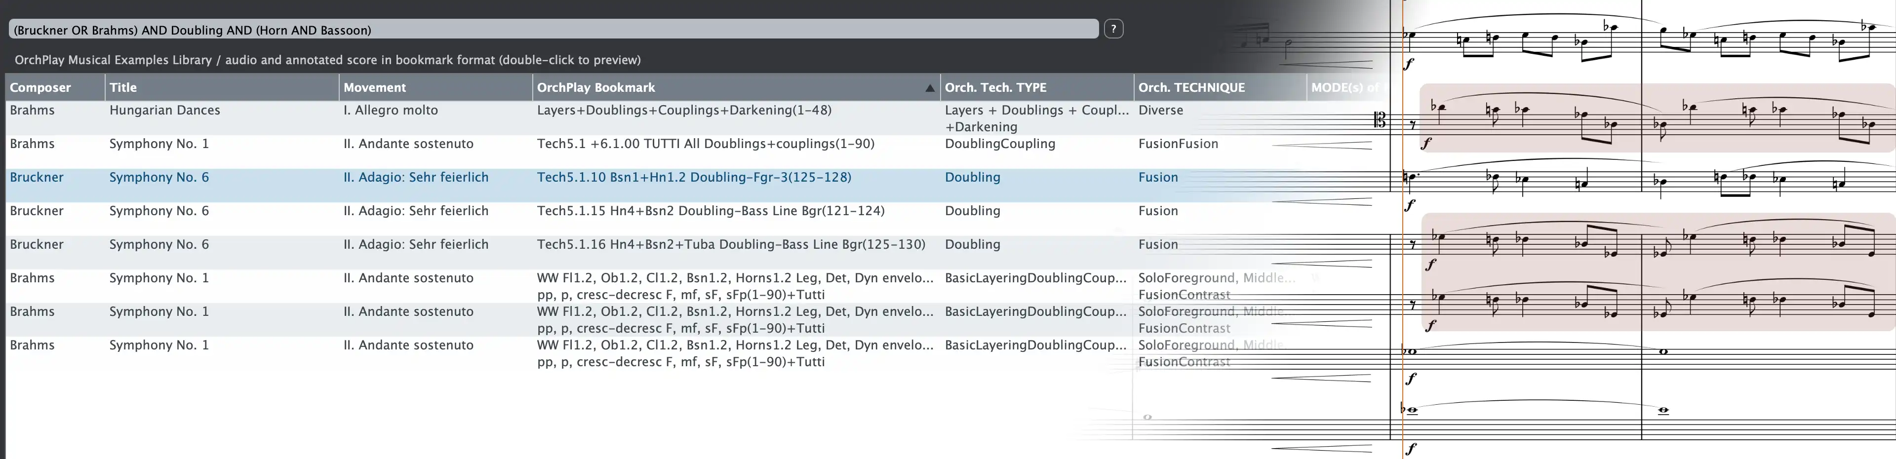
Task: Select bookmark Tech5.1.15 Hn4+Bsn2 Doubling-Bass Line Bgr(121-124)
Action: tap(711, 211)
